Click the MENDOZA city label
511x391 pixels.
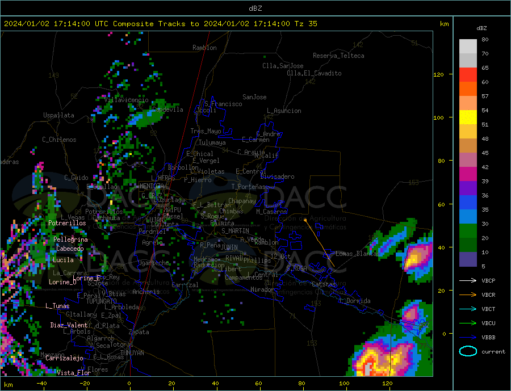[152, 186]
